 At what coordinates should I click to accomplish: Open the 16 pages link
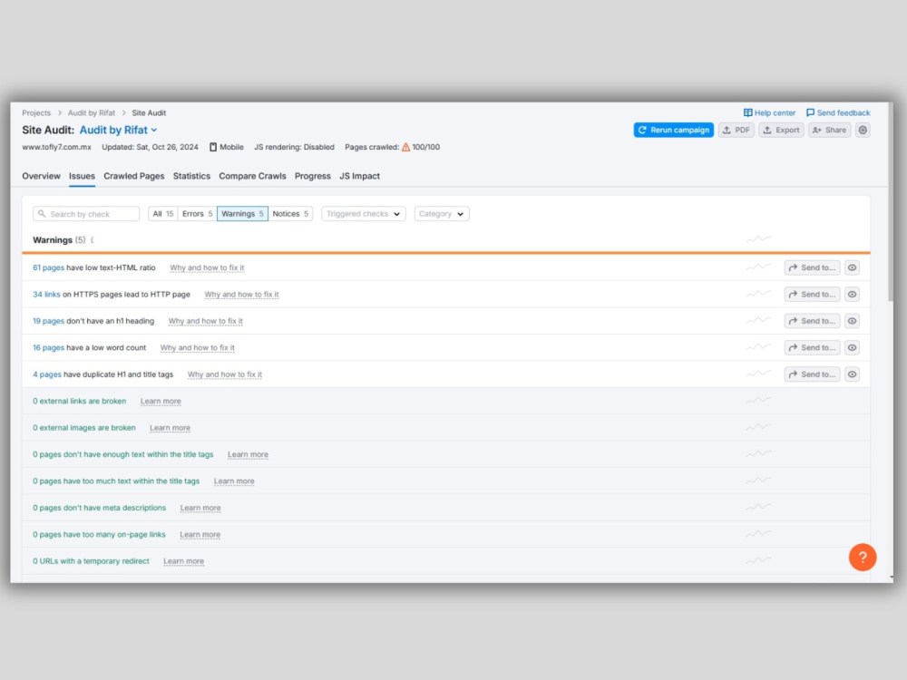[x=48, y=347]
